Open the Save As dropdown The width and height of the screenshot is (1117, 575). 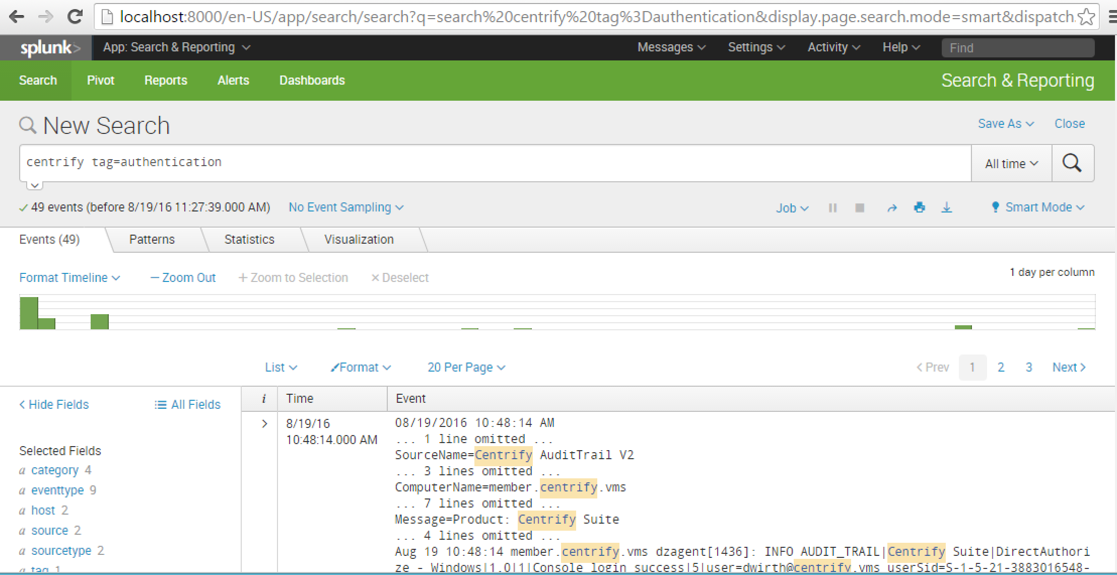pyautogui.click(x=1006, y=124)
